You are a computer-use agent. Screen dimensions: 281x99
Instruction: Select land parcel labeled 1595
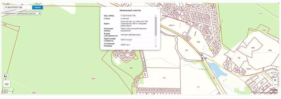pos(253,48)
